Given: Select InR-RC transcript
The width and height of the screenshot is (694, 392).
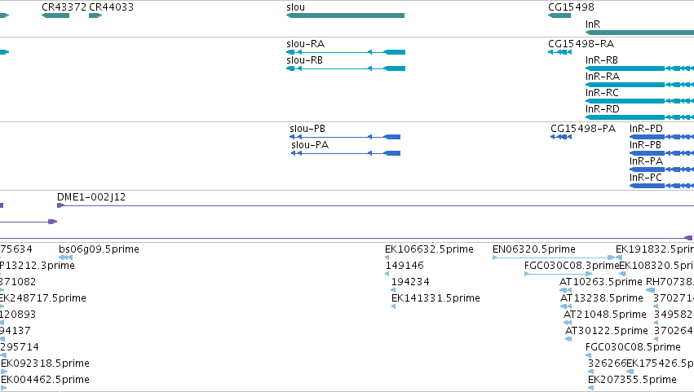Looking at the screenshot, I should click(639, 101).
